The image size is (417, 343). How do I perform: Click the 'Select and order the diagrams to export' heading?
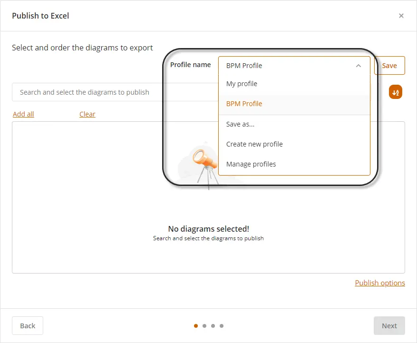pyautogui.click(x=82, y=48)
